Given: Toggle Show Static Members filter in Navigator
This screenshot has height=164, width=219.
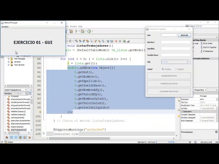Looking at the screenshot, I should 16,137.
